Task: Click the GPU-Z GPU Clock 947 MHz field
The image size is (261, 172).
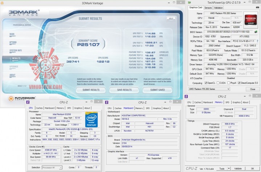Action: click(x=210, y=69)
